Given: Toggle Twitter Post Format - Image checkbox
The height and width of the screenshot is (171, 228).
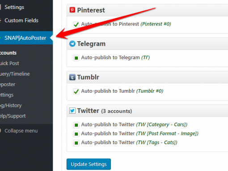Looking at the screenshot, I should (76, 134).
